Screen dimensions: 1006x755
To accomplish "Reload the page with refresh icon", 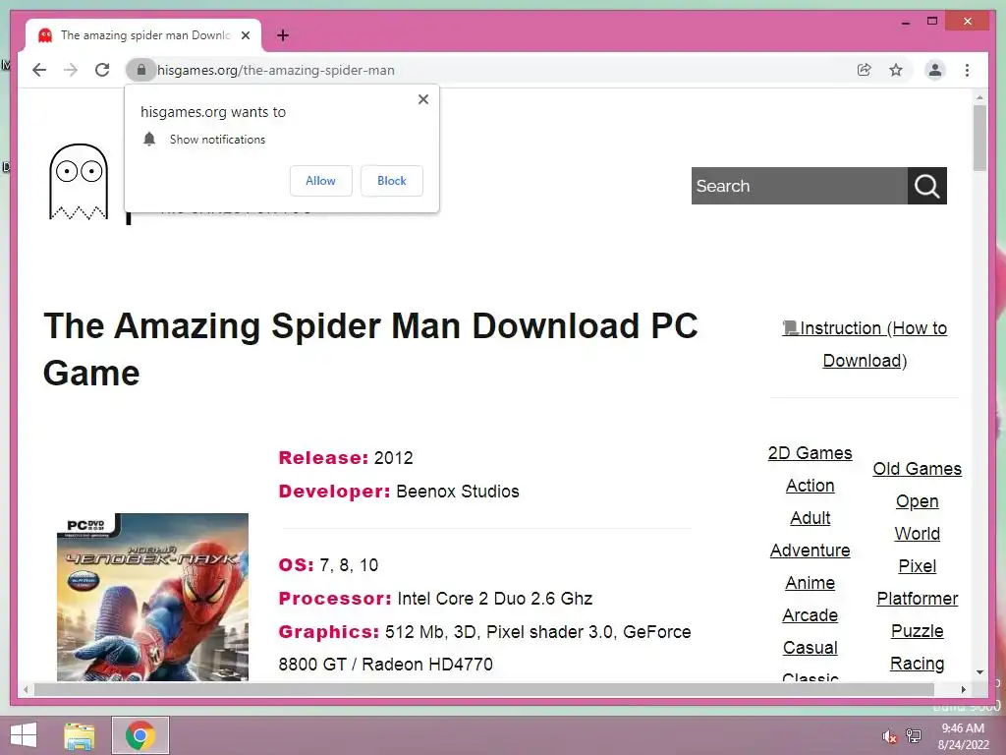I will click(x=102, y=70).
